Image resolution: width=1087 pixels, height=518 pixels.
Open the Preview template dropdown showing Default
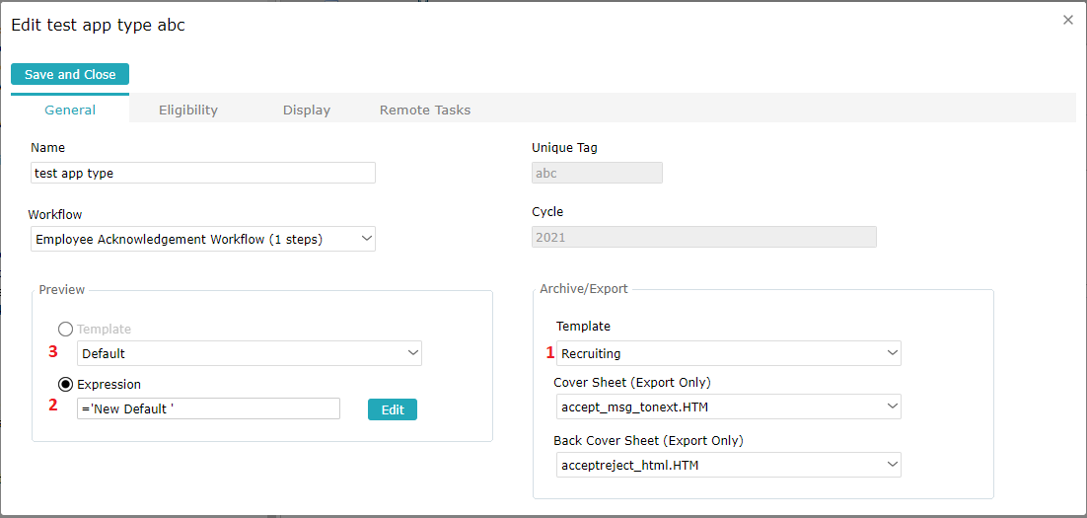point(250,353)
